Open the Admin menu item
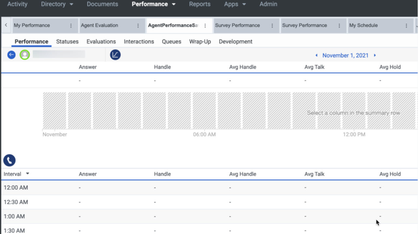Screen dimensions: 418x234 268,4
